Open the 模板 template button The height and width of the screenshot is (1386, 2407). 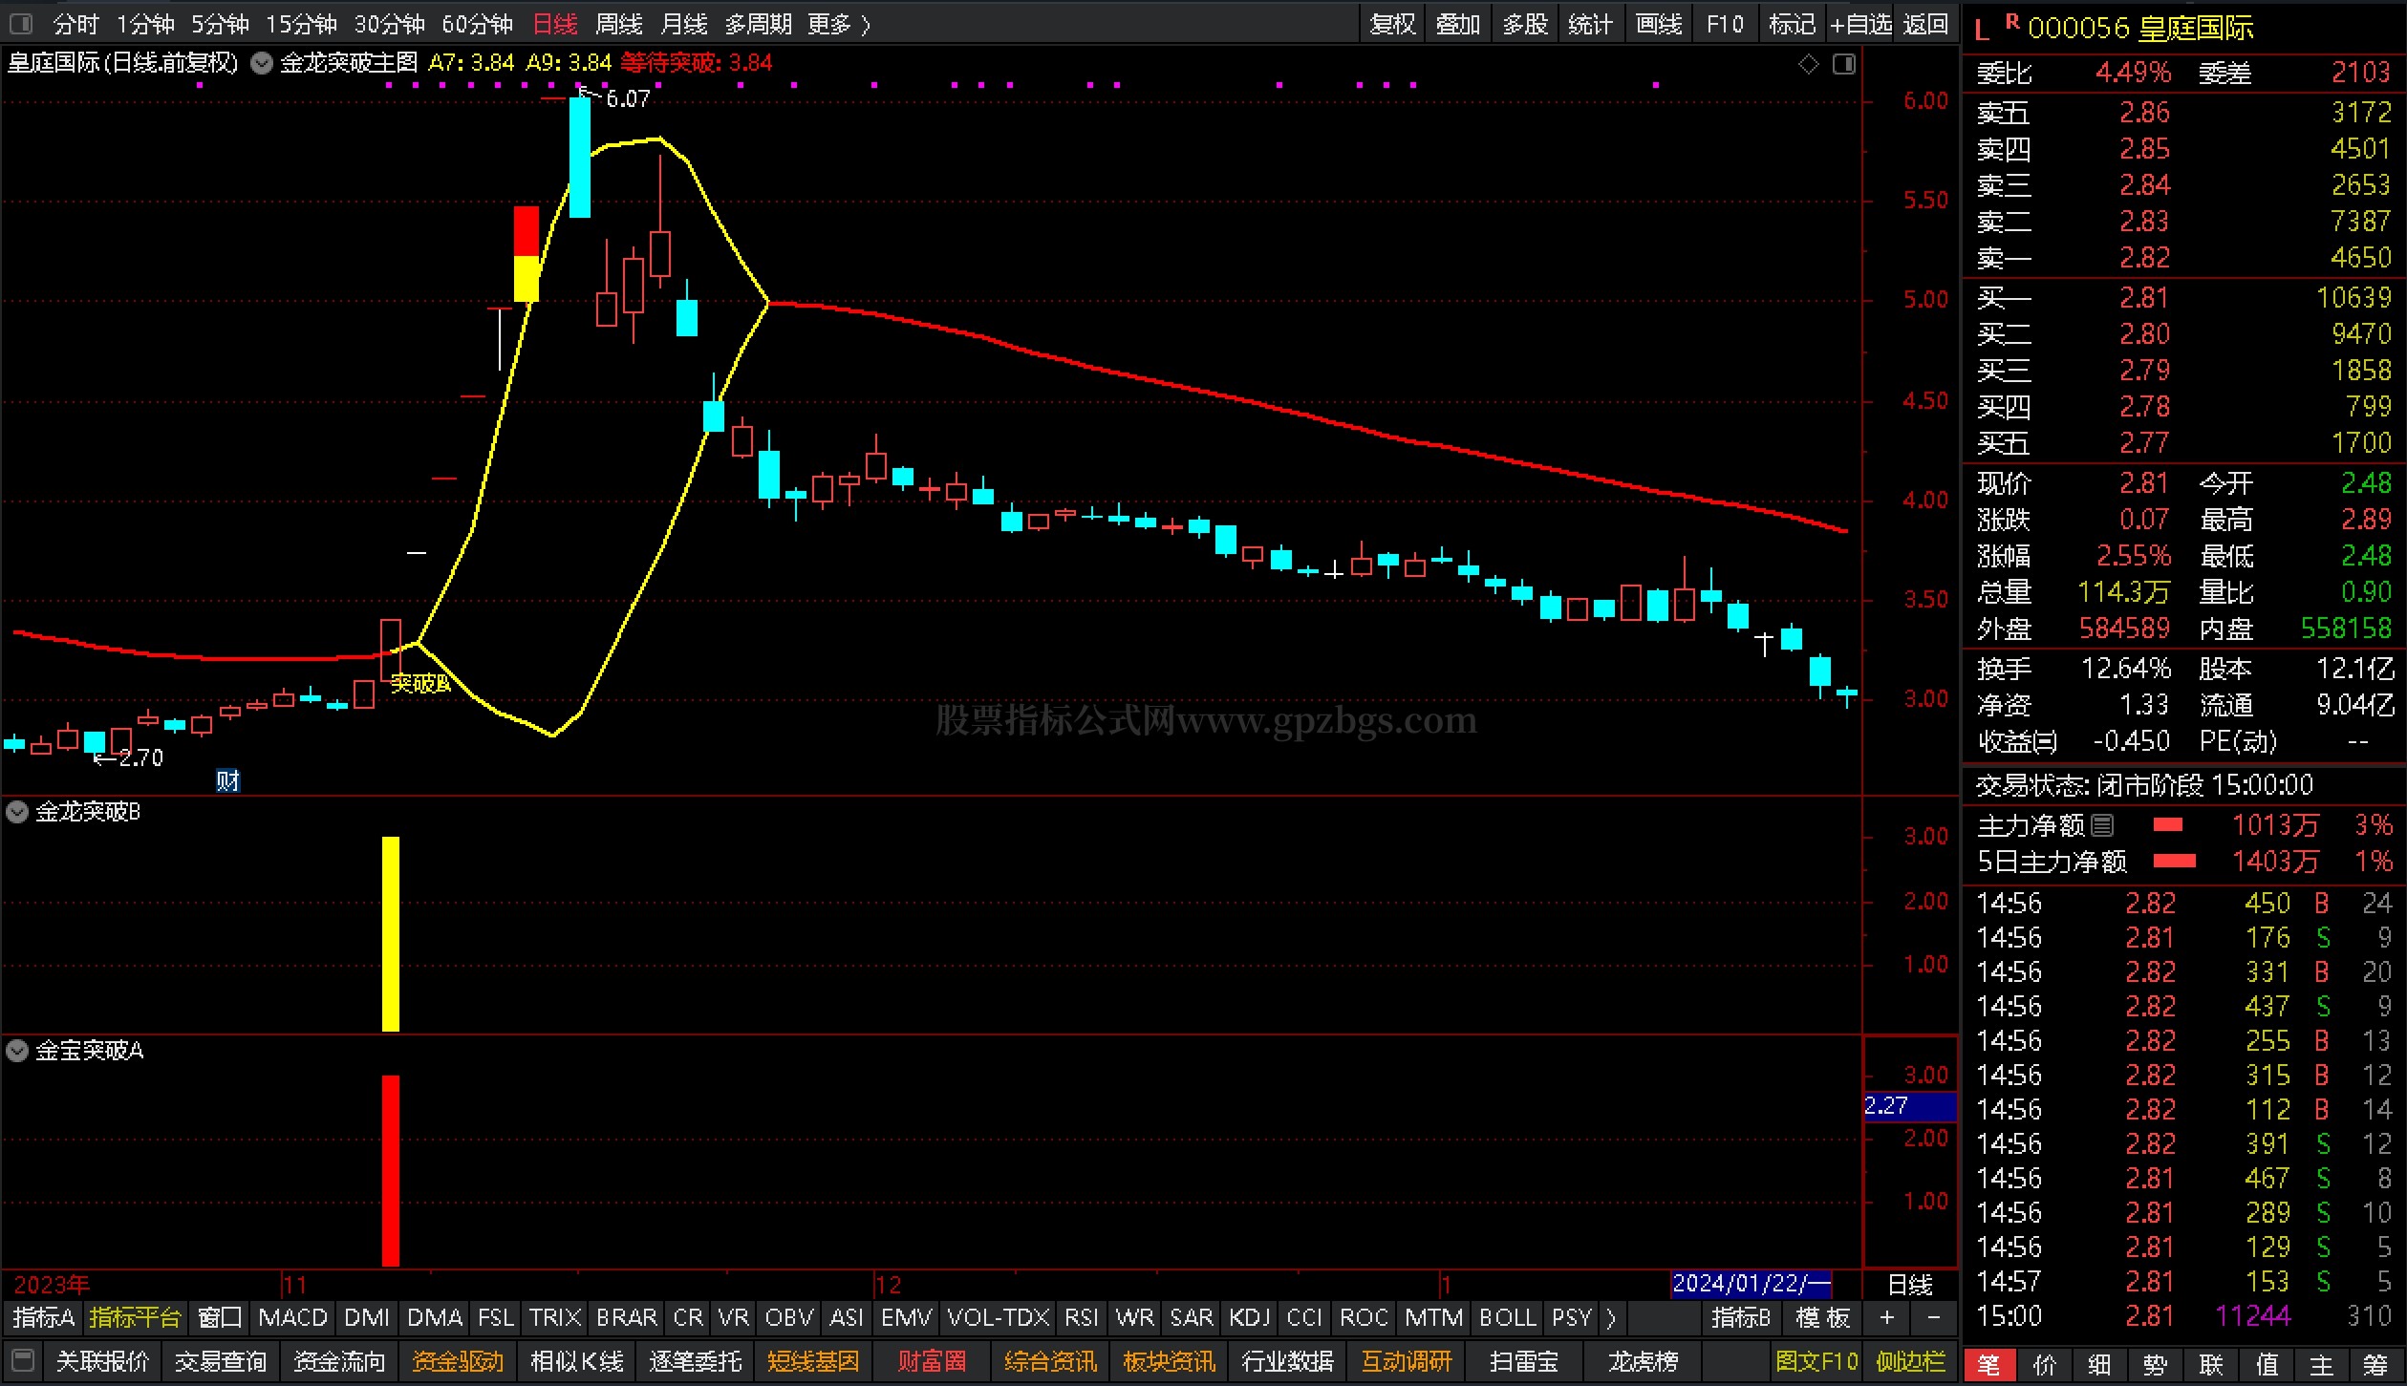[x=1823, y=1318]
